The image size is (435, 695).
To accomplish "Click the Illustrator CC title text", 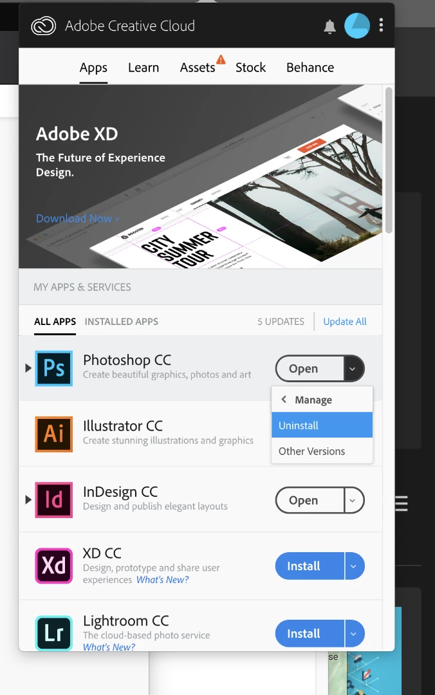I will click(x=123, y=426).
